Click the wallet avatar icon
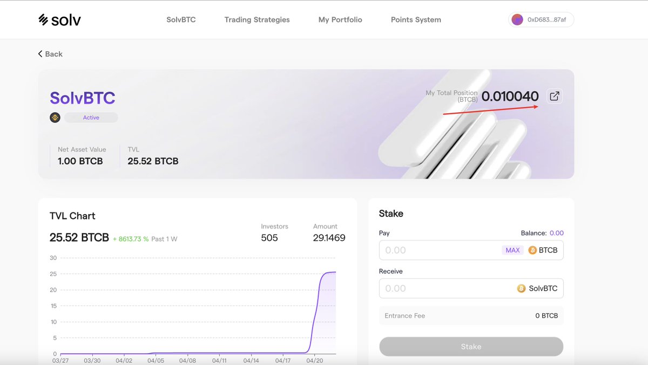 (517, 20)
